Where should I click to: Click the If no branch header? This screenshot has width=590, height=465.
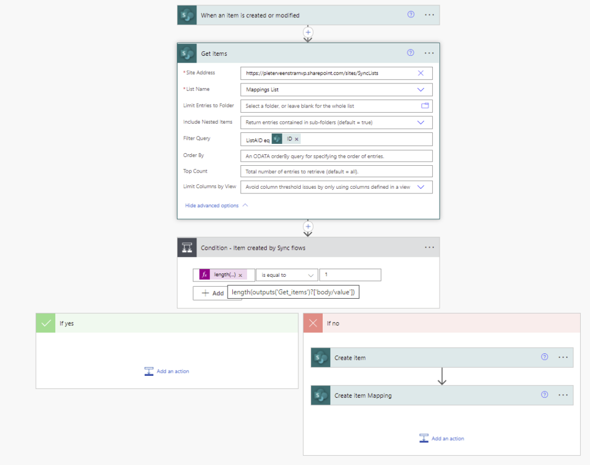442,323
